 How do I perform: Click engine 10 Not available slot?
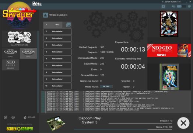57,86
